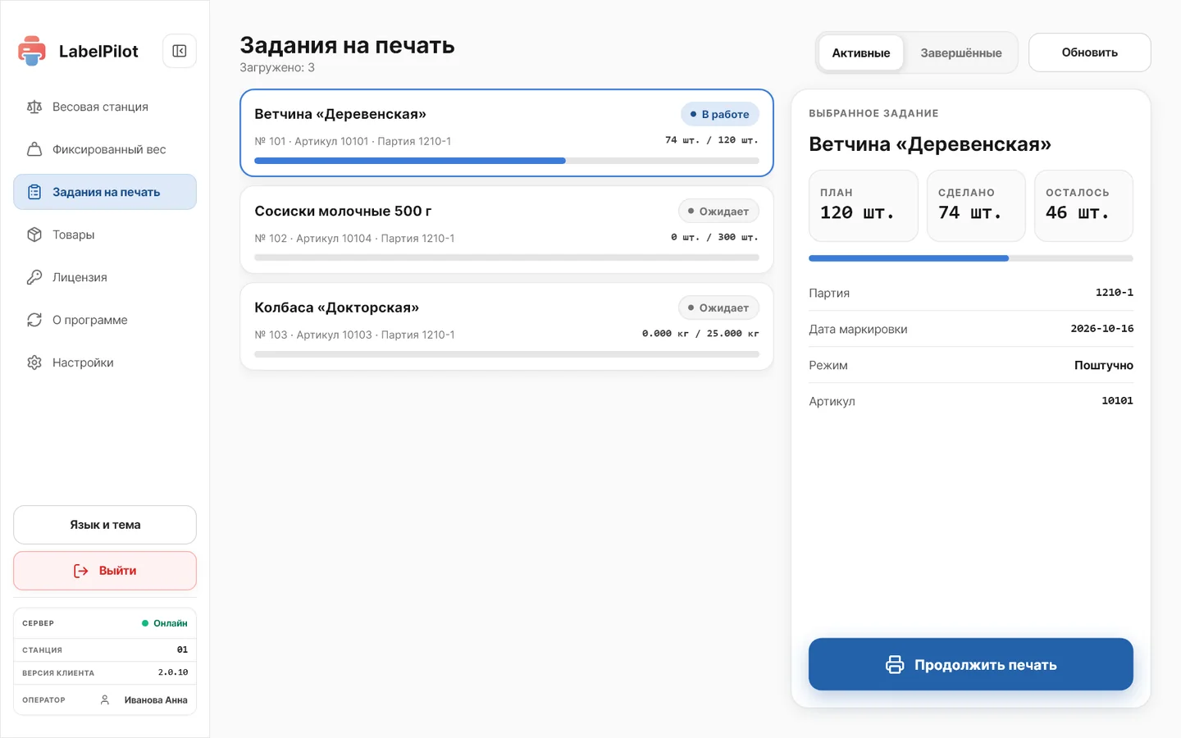Click the weight icon beside Фиксированный вес
Viewport: 1181px width, 738px height.
34,149
